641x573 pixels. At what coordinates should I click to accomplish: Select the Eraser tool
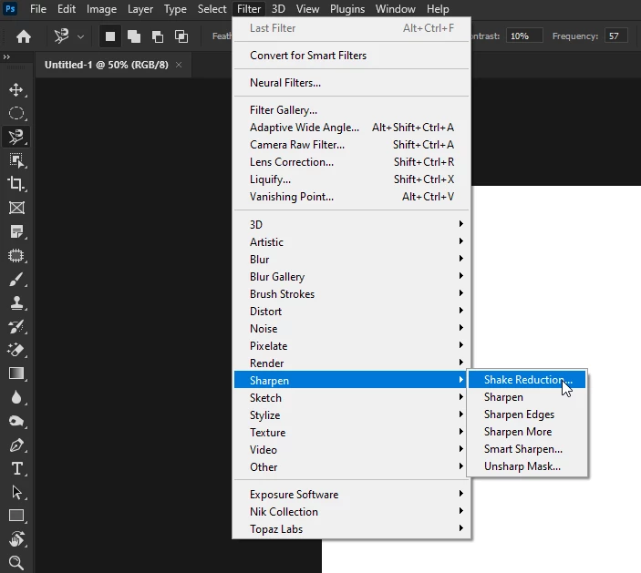pos(16,350)
